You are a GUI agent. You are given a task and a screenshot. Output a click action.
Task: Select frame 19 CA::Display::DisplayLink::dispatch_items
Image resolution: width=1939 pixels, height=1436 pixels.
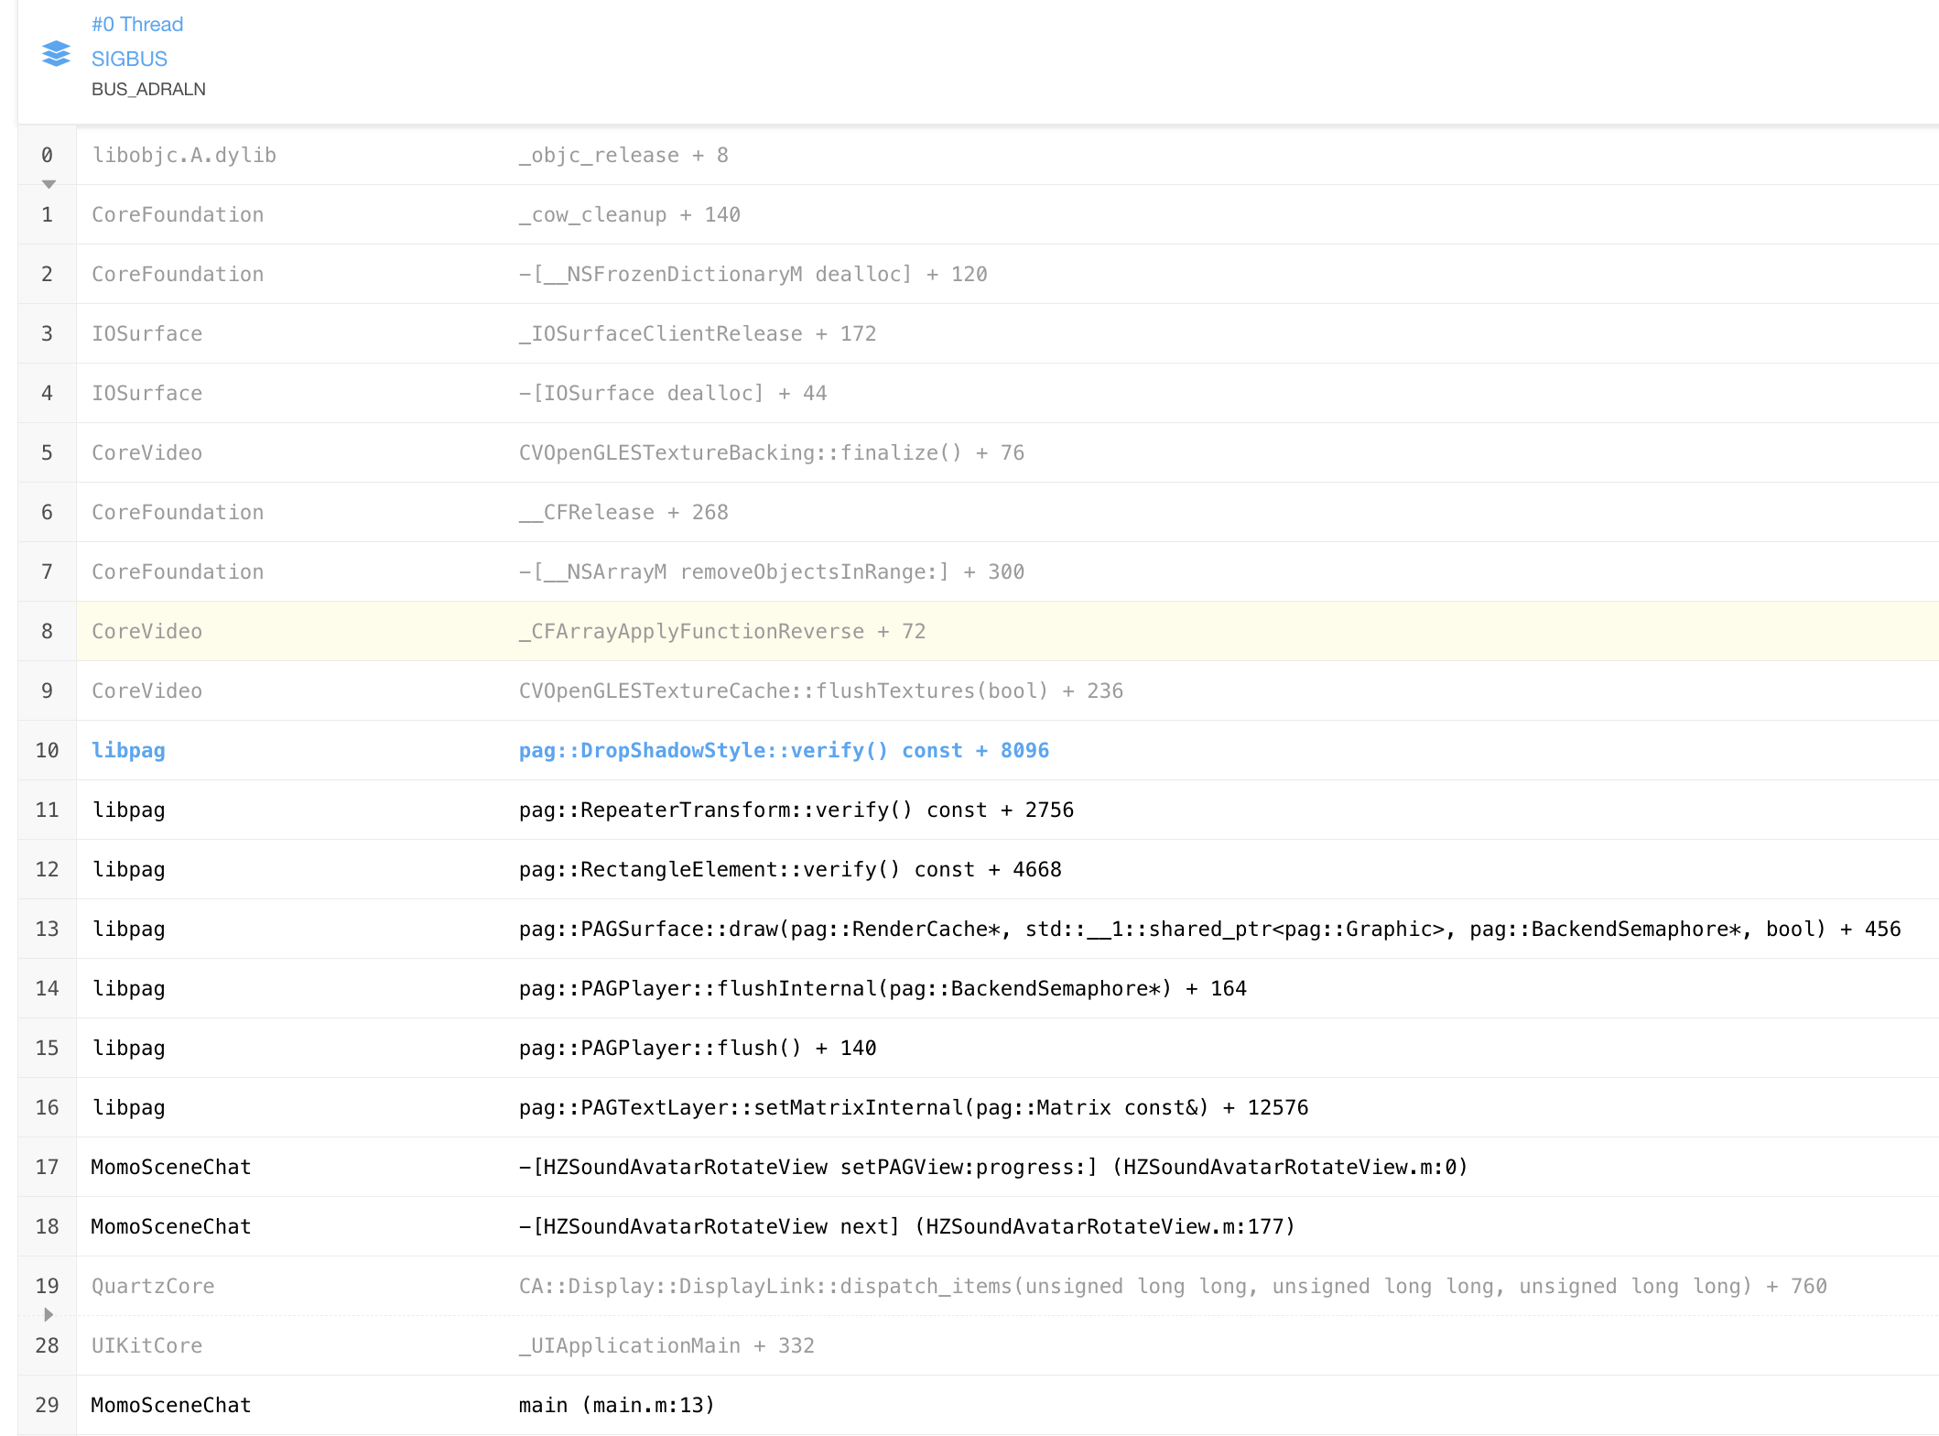coord(1172,1286)
